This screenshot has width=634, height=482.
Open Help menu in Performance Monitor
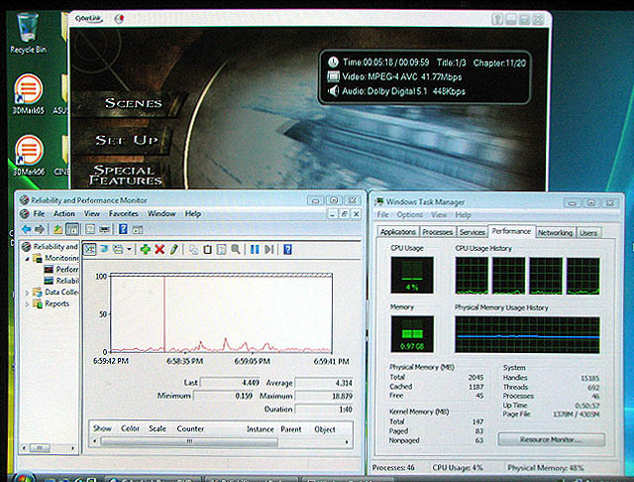pyautogui.click(x=193, y=213)
